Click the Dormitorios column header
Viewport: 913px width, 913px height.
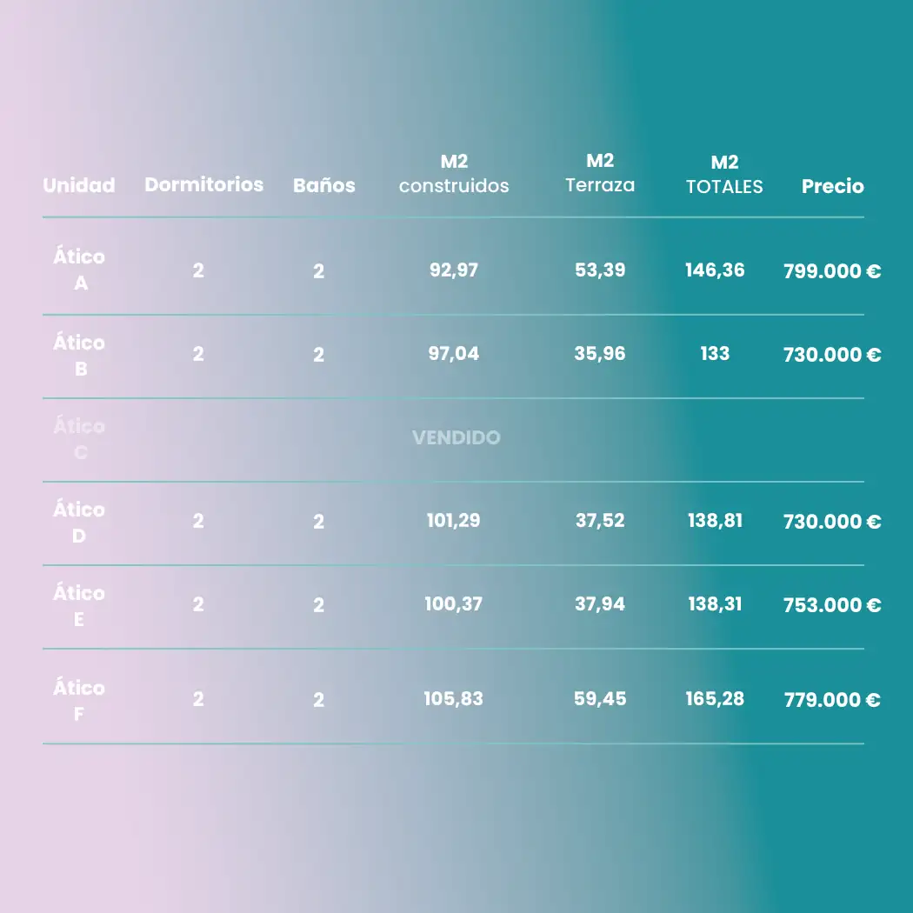pyautogui.click(x=203, y=184)
